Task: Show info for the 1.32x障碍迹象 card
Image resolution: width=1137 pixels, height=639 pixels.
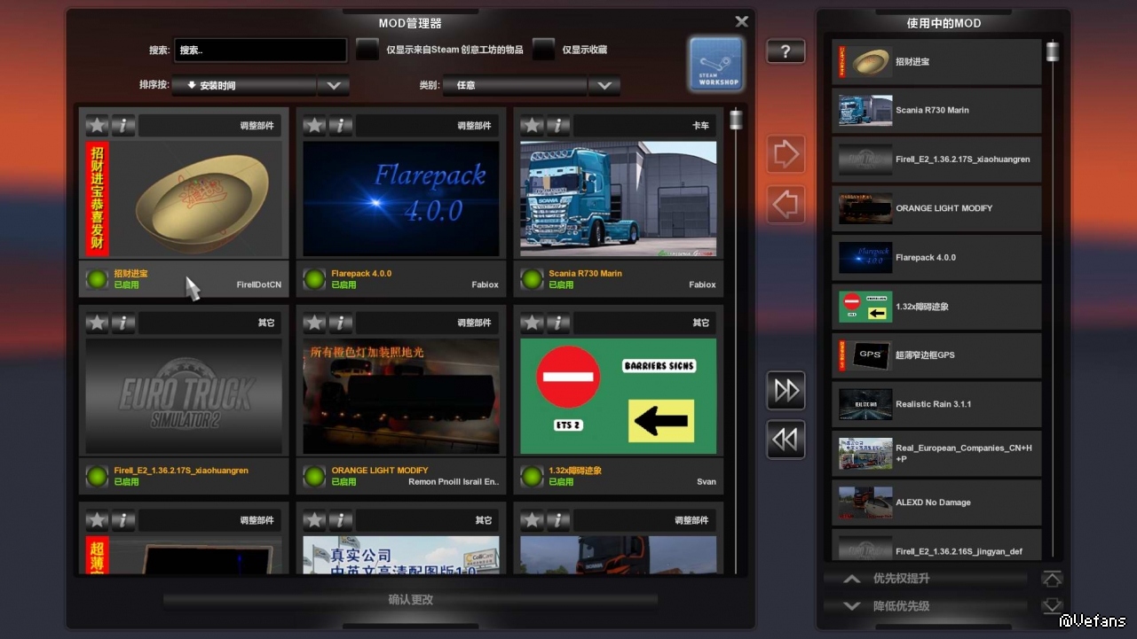Action: [x=558, y=323]
